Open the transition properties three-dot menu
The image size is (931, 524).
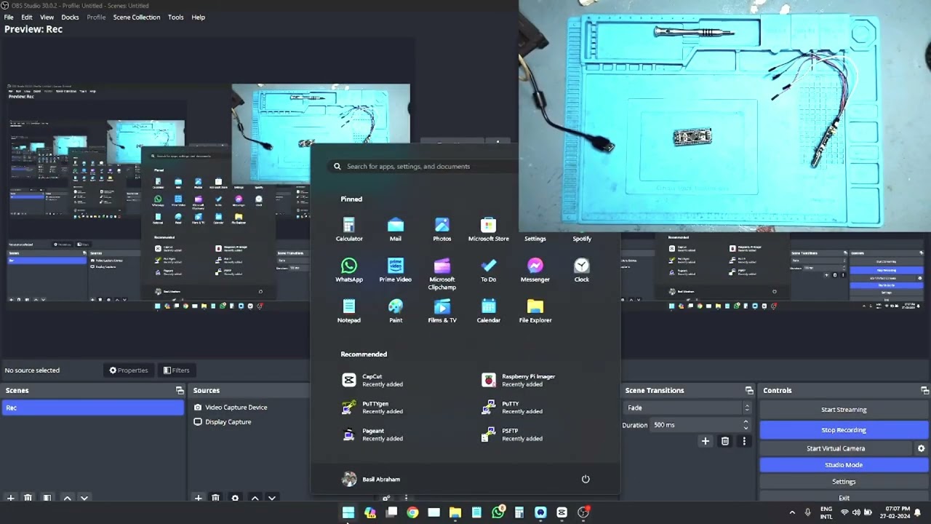(x=743, y=441)
